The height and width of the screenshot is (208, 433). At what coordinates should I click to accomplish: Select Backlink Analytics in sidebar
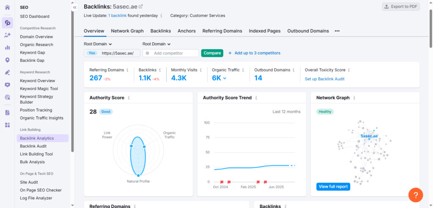43,138
